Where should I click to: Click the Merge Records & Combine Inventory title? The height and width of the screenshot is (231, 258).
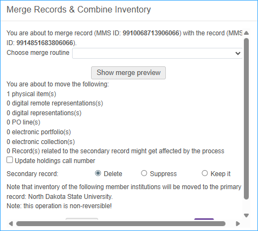(79, 10)
